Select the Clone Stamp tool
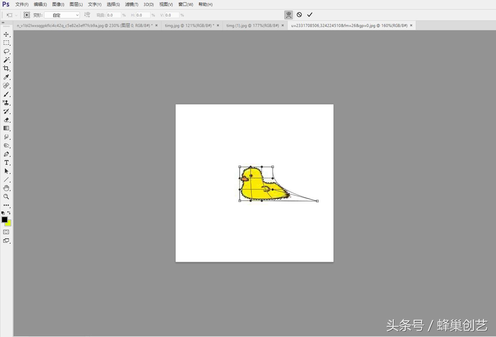Viewport: 496px width, 337px height. [6, 103]
